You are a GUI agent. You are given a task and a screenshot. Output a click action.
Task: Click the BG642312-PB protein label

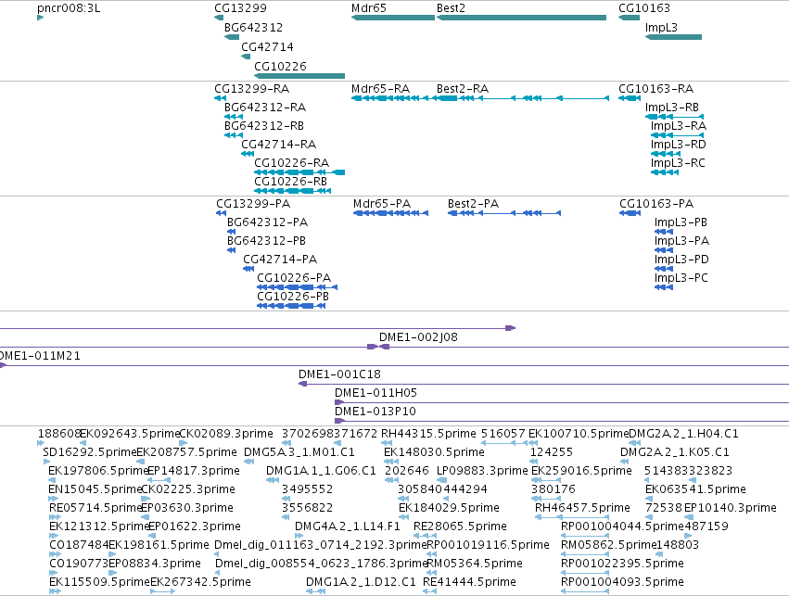(266, 241)
